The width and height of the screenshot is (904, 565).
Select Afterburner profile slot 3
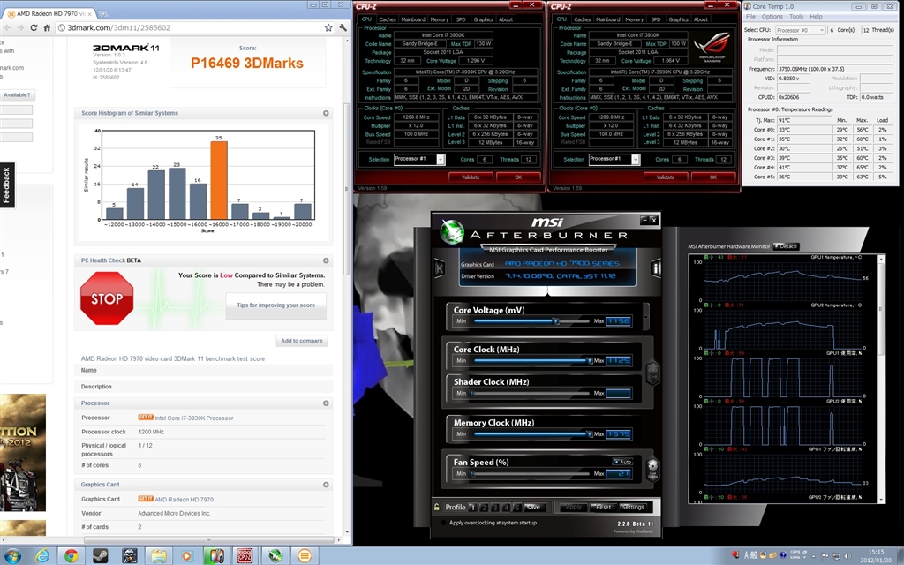494,508
